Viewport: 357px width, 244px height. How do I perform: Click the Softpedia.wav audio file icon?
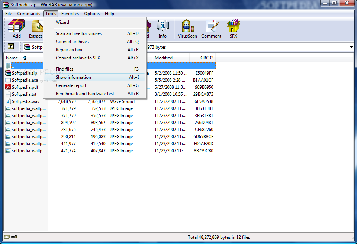[8, 101]
